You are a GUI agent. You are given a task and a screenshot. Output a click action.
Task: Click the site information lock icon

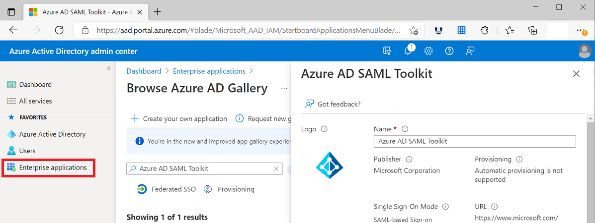[x=85, y=30]
